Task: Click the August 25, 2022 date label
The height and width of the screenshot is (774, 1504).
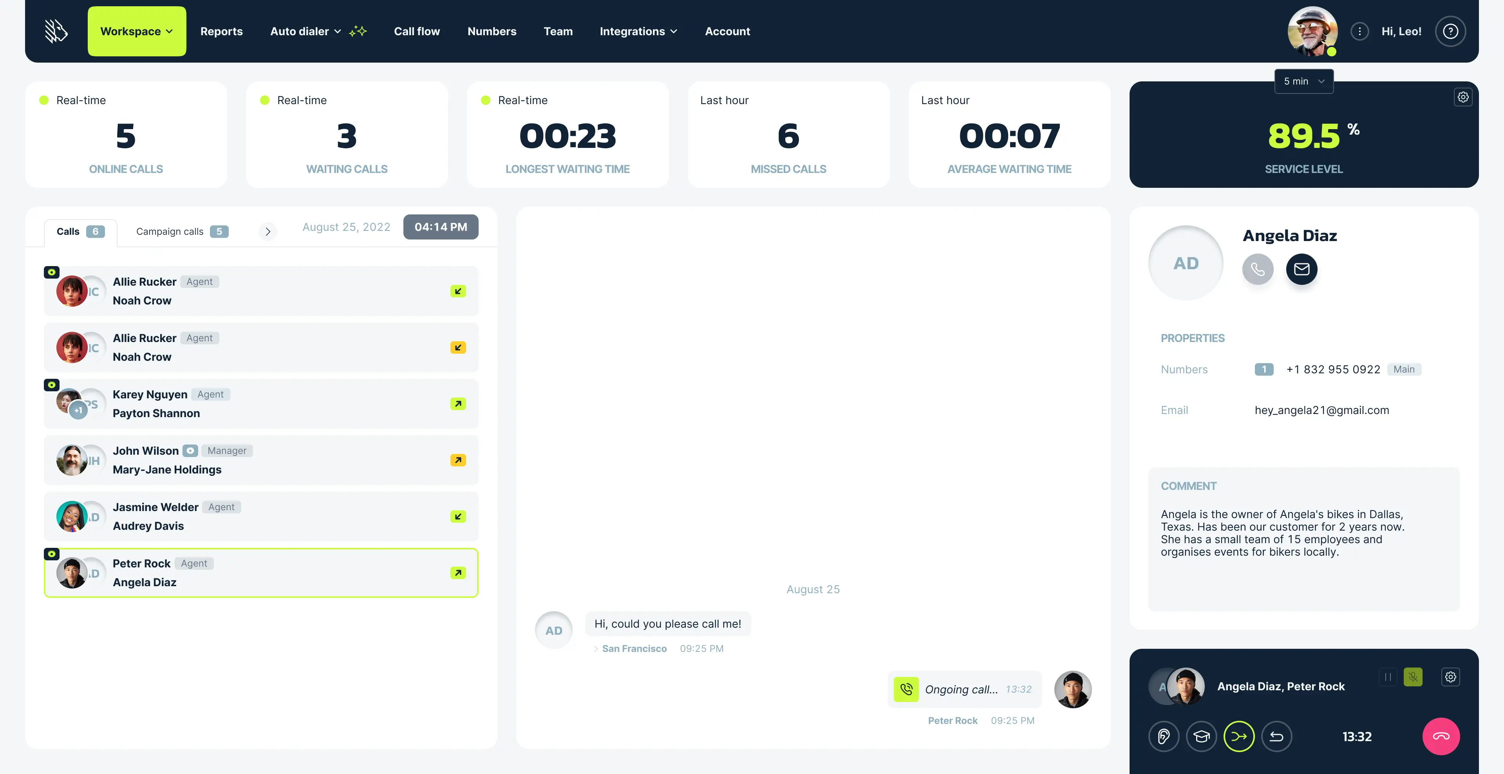Action: (346, 227)
